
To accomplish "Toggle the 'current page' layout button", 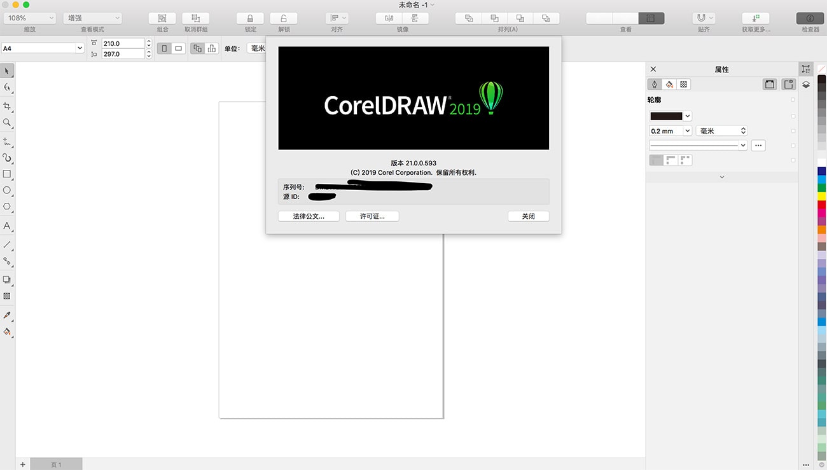I will pos(211,48).
